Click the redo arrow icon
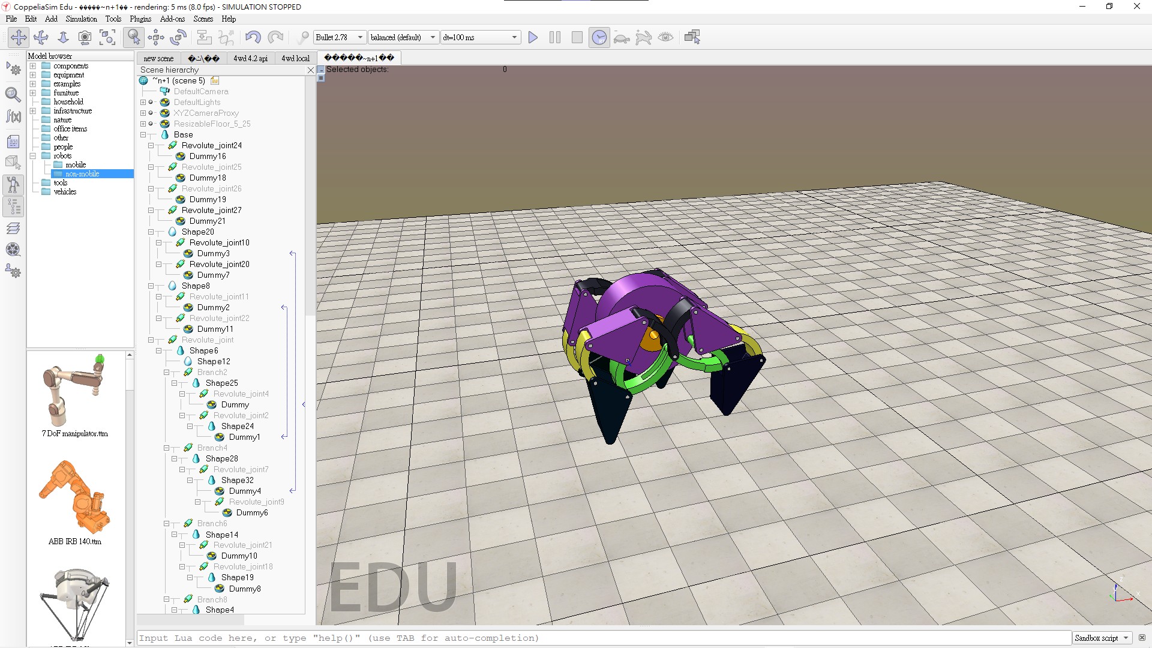This screenshot has height=648, width=1152. click(x=275, y=37)
